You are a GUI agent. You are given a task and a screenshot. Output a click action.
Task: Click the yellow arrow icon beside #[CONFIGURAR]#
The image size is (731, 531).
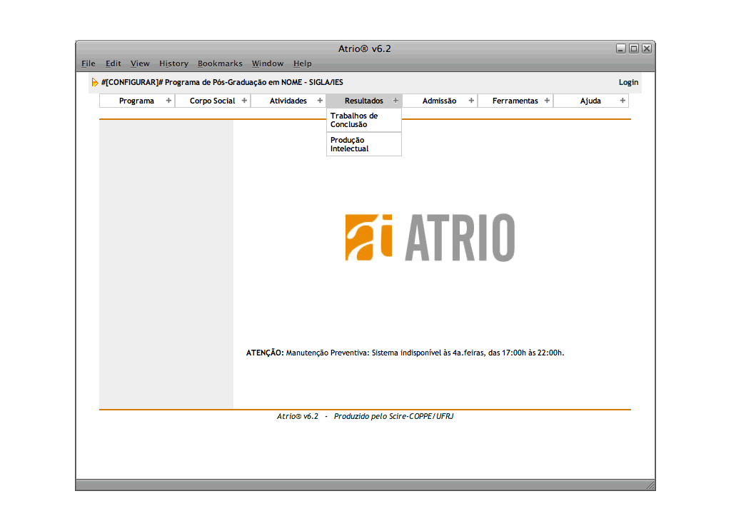(x=95, y=83)
